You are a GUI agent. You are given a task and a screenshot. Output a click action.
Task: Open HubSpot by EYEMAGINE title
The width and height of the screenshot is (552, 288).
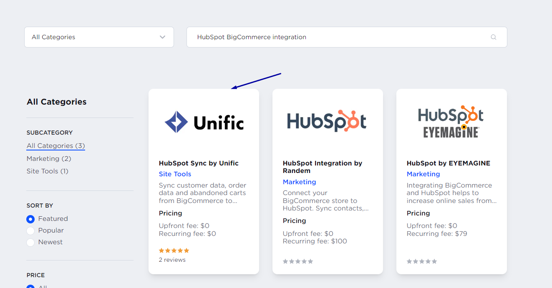tap(449, 163)
